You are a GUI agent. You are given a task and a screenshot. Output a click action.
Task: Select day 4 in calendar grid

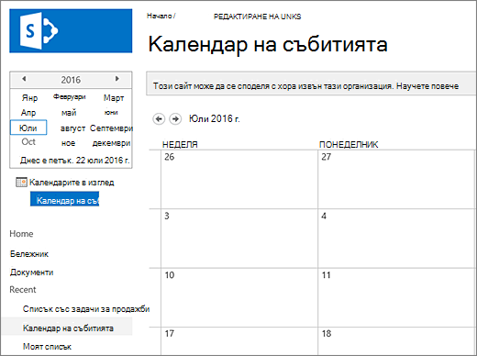[x=324, y=216]
